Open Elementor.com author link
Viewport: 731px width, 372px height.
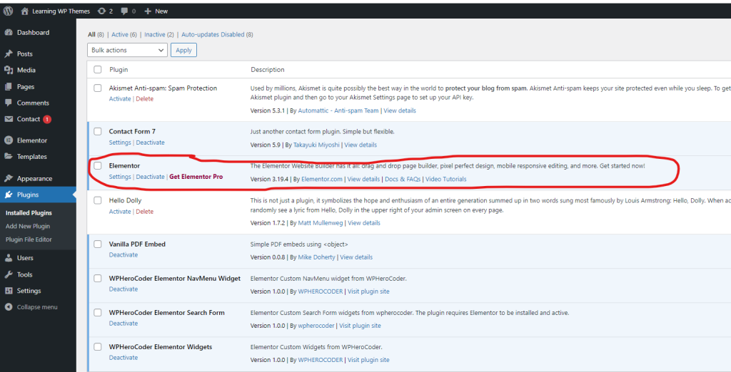pyautogui.click(x=322, y=180)
